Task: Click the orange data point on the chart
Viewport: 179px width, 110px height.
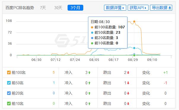Action: pyautogui.click(x=134, y=22)
